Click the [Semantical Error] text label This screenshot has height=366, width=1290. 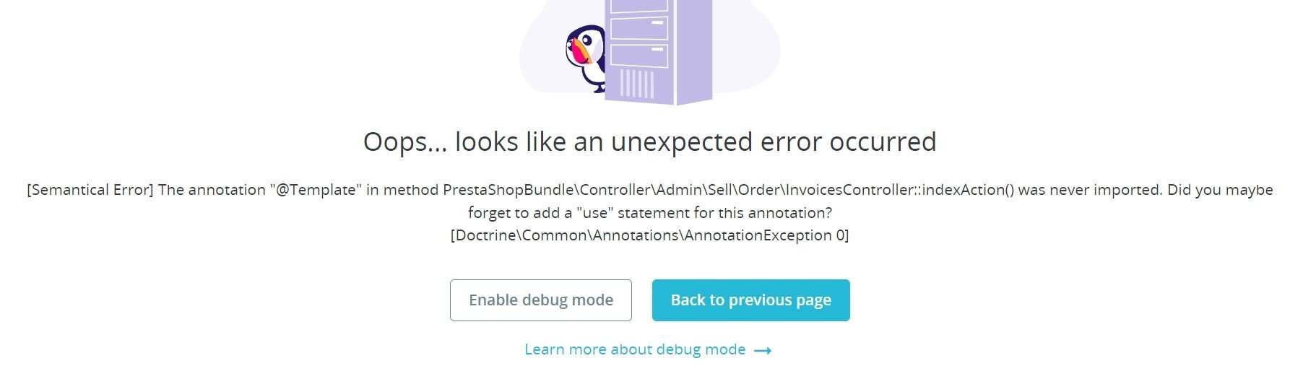pos(90,190)
